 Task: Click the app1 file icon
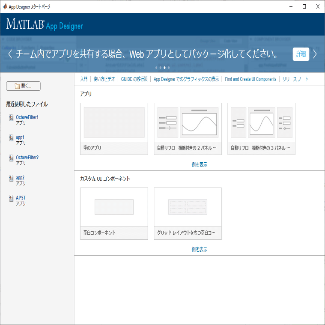tap(11, 138)
